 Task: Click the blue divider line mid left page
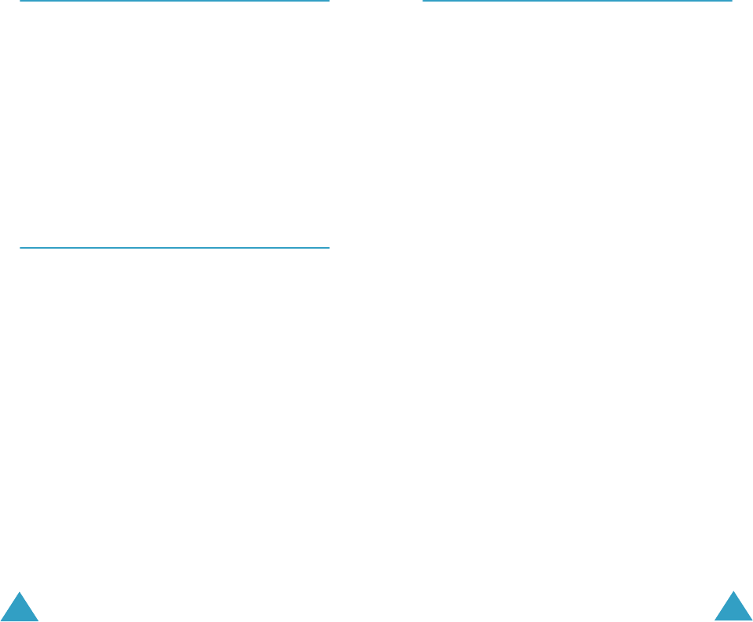click(x=174, y=248)
